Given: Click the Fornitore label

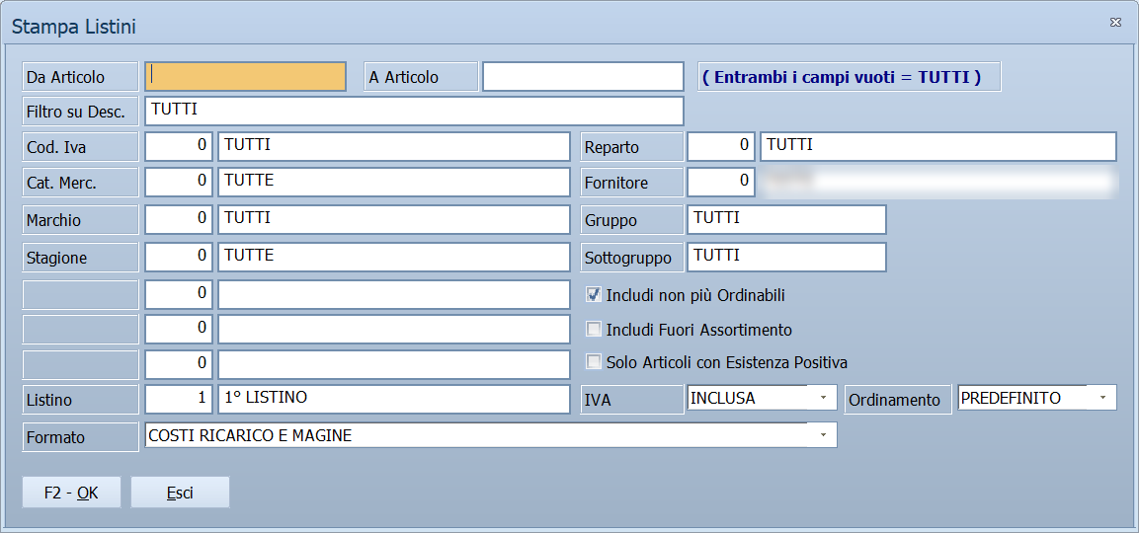Looking at the screenshot, I should [x=632, y=183].
